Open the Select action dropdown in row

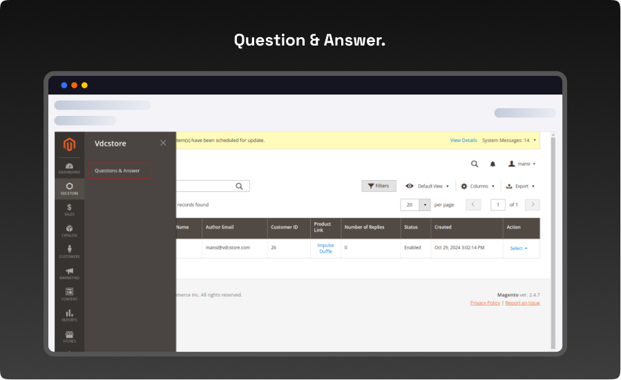tap(518, 248)
